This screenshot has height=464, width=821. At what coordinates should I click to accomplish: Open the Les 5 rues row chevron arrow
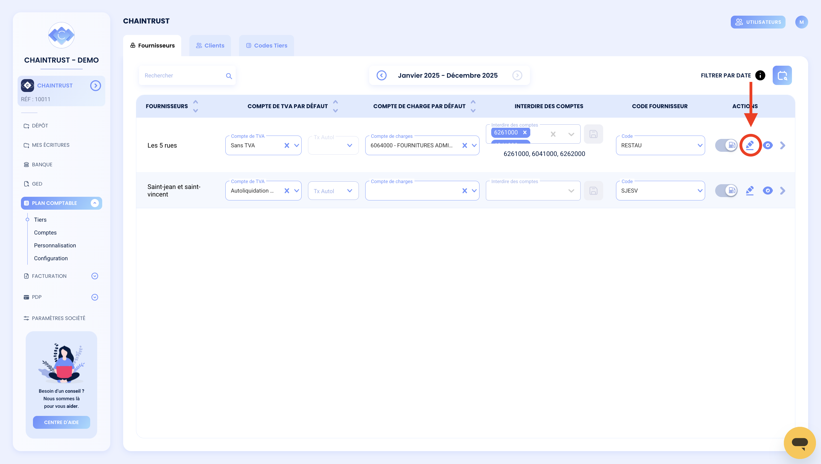point(782,145)
